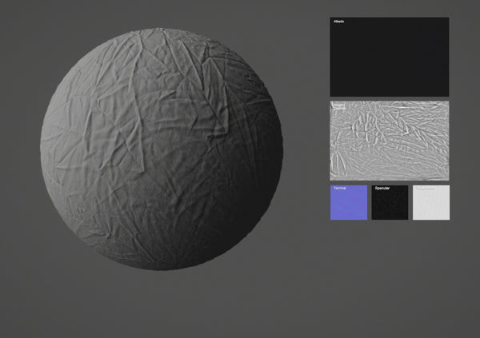480x338 pixels.
Task: Open the blue Normal map thumbnail
Action: (x=348, y=203)
